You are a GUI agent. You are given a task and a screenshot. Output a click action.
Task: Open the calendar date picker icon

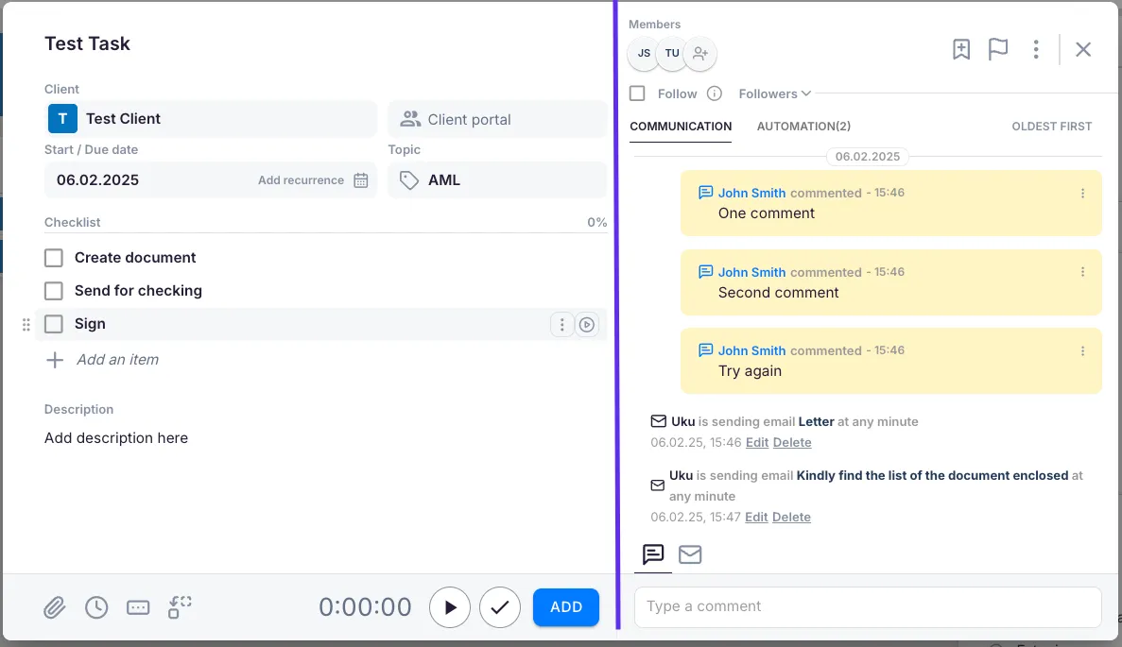click(361, 180)
